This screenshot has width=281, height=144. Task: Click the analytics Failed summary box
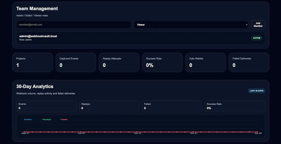click(x=172, y=106)
